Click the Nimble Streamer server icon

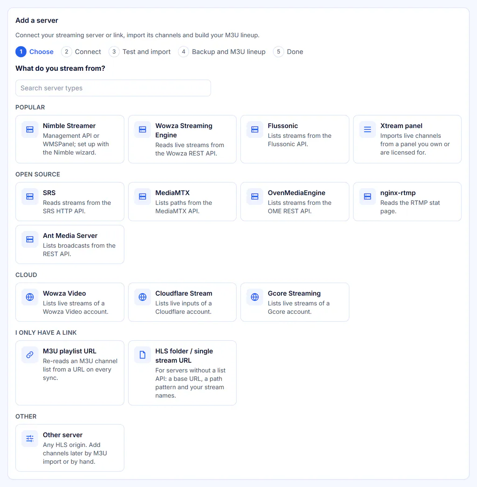point(30,129)
